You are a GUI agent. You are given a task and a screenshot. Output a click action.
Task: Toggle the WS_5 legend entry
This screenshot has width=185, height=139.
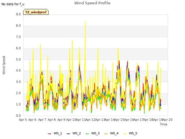pyautogui.click(x=130, y=133)
